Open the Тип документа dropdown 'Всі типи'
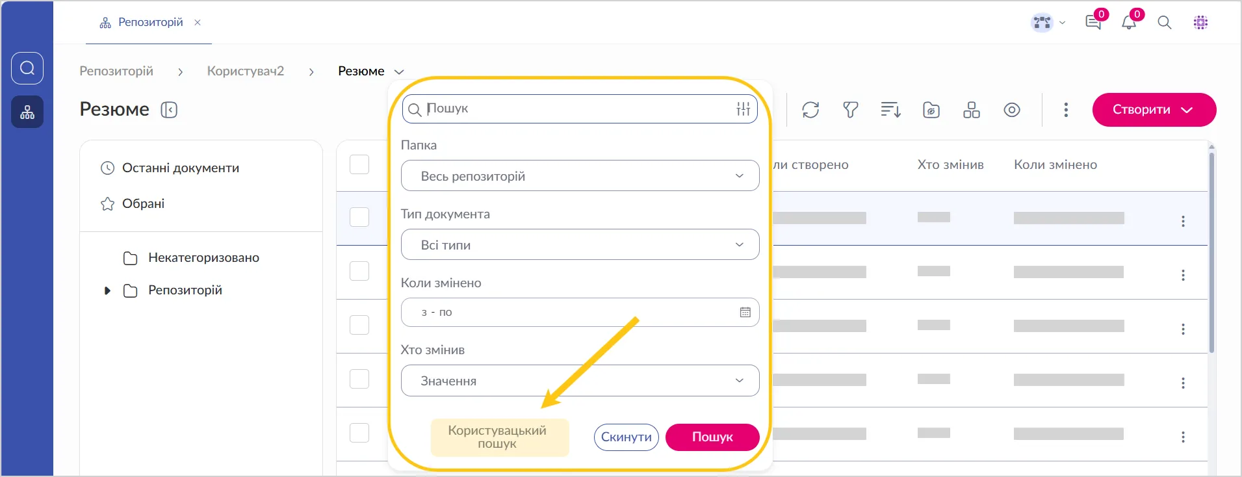 [x=580, y=245]
